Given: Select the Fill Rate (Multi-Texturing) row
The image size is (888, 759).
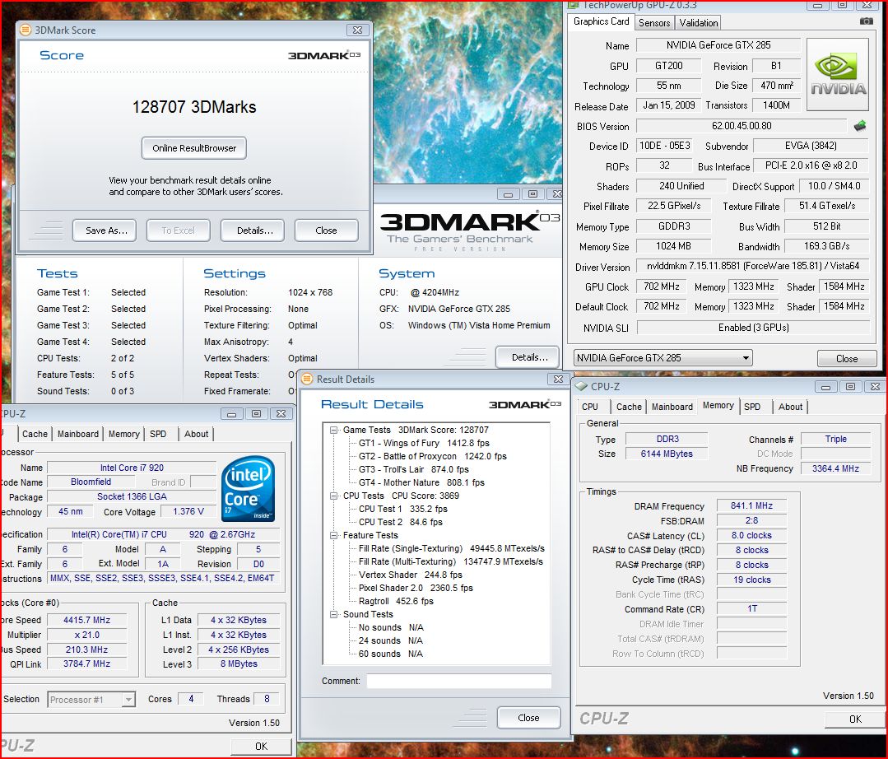Looking at the screenshot, I should click(x=451, y=561).
